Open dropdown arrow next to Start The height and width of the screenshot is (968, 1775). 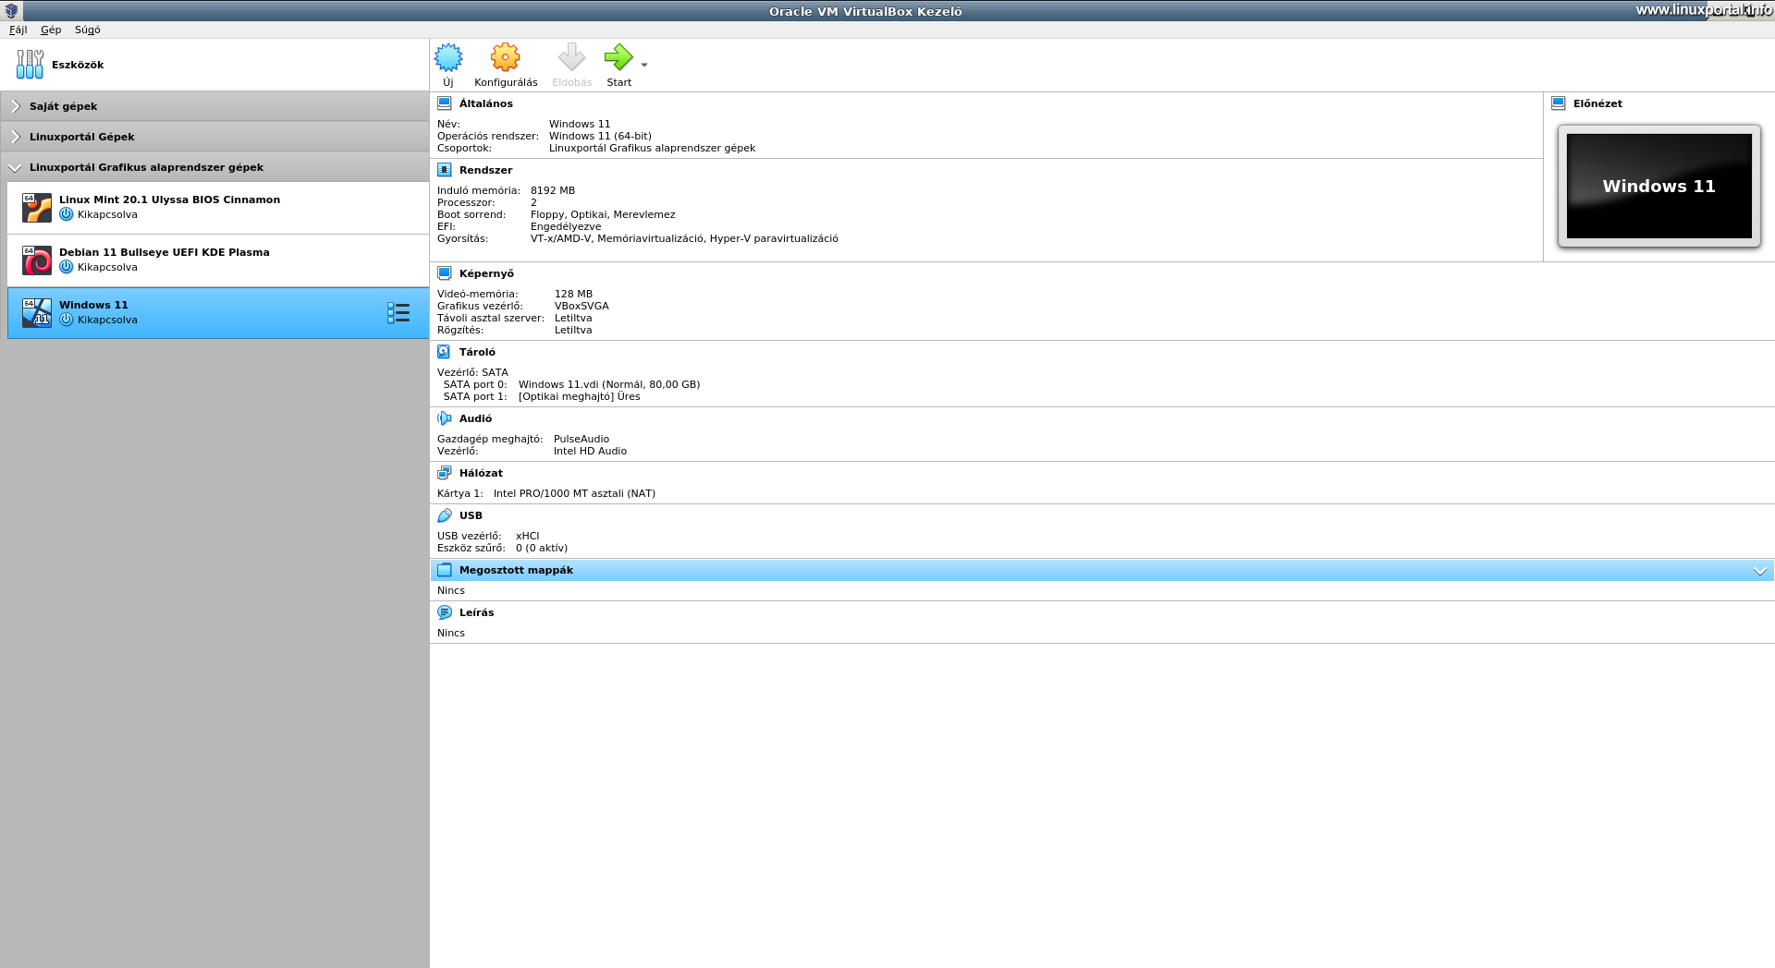(x=644, y=65)
